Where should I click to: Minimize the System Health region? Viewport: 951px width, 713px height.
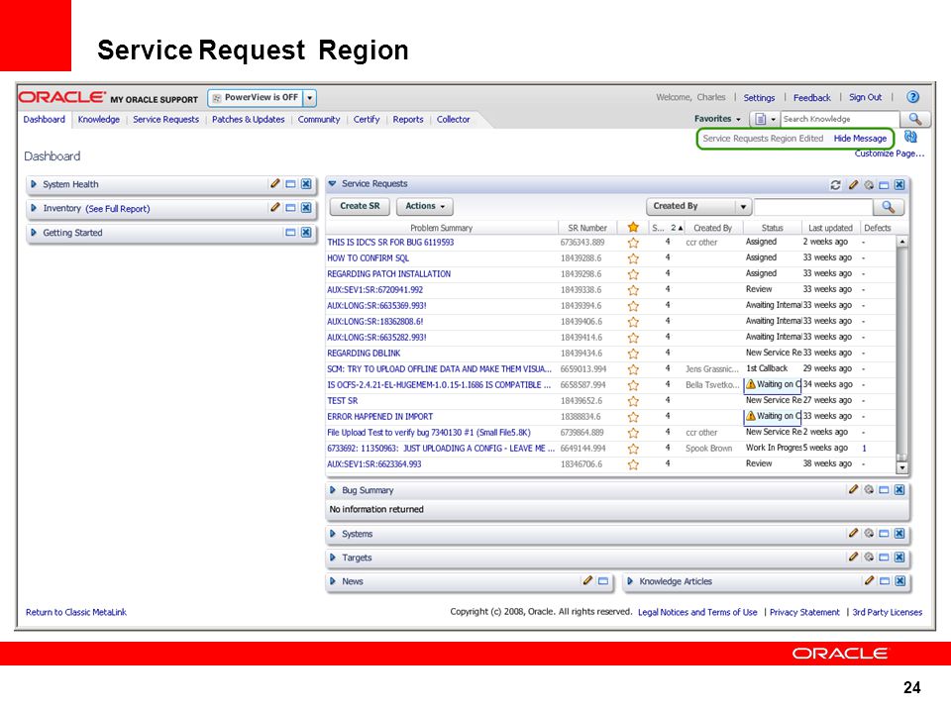click(x=290, y=184)
